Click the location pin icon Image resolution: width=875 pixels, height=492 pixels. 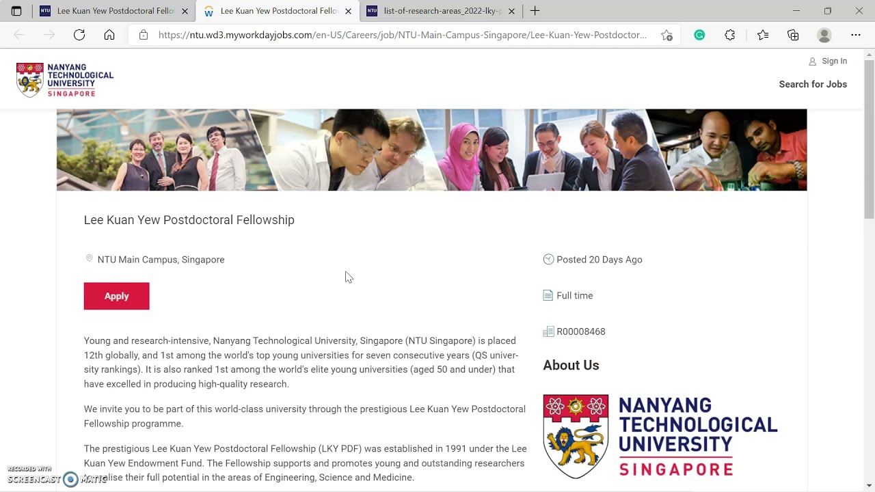point(89,259)
